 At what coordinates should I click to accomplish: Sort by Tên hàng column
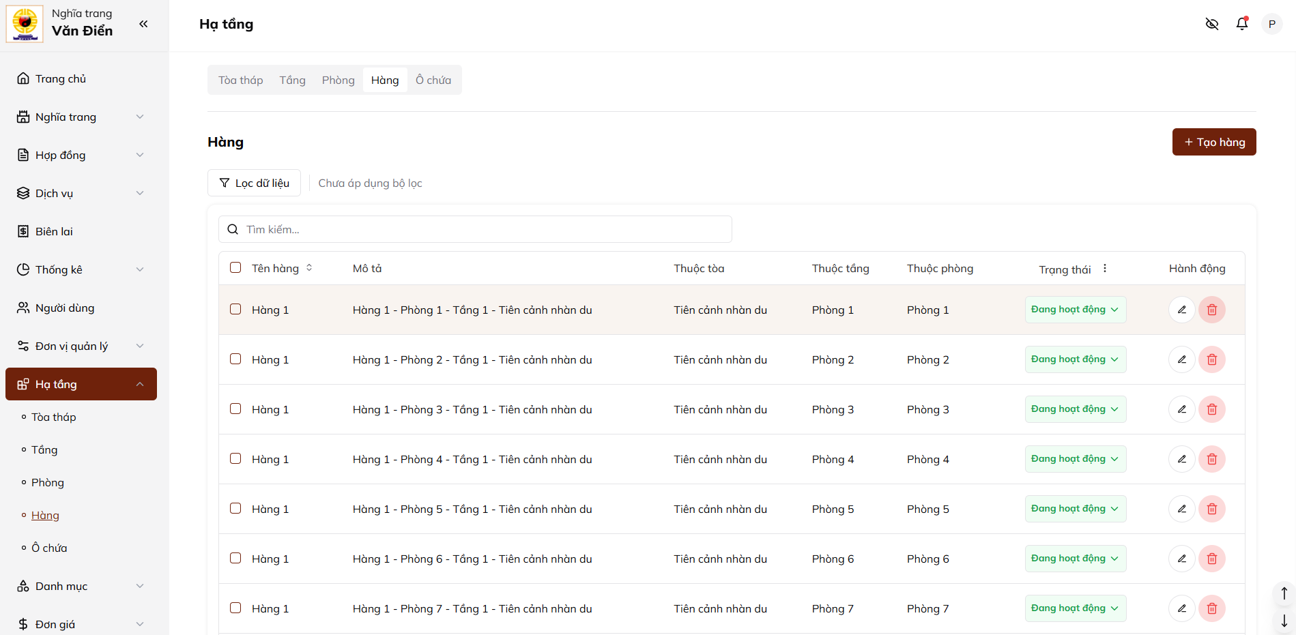pos(309,268)
